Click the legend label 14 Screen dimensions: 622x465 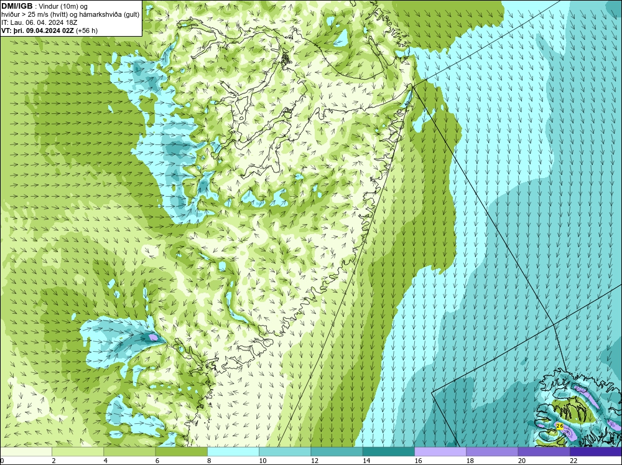pos(366,461)
